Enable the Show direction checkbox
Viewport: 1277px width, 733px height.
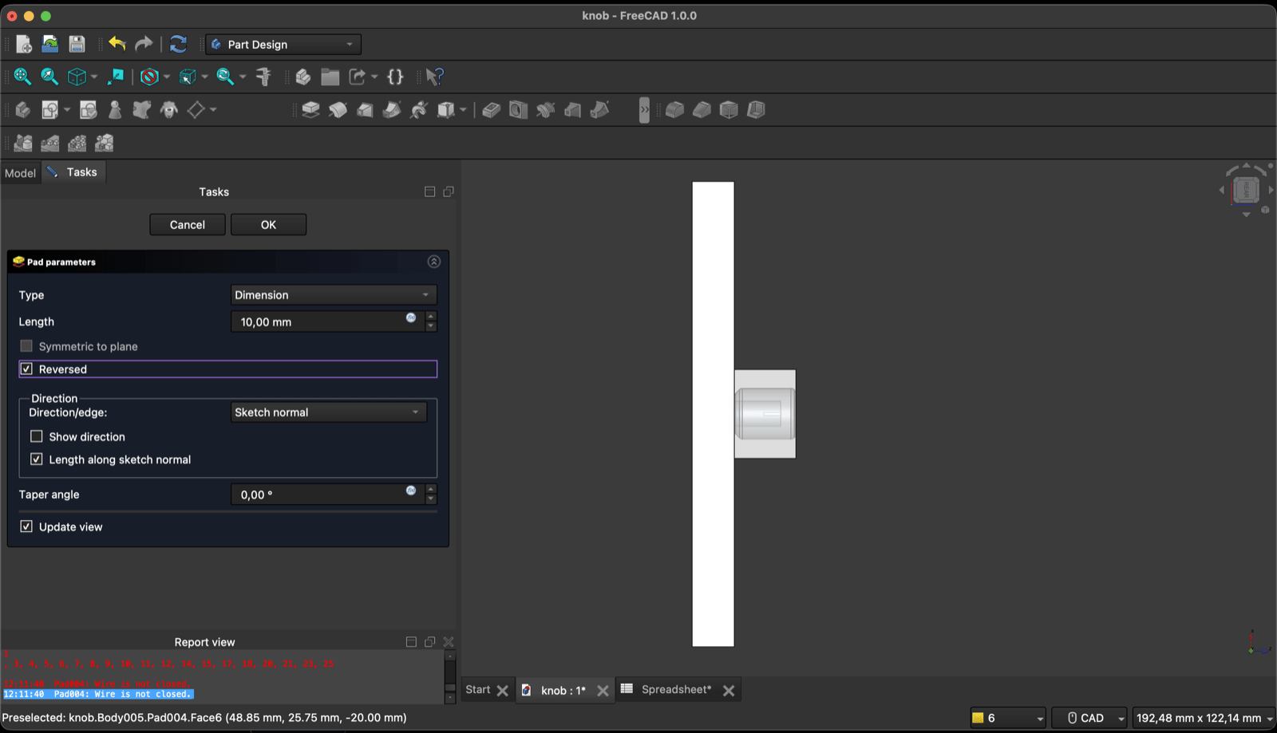(x=37, y=436)
